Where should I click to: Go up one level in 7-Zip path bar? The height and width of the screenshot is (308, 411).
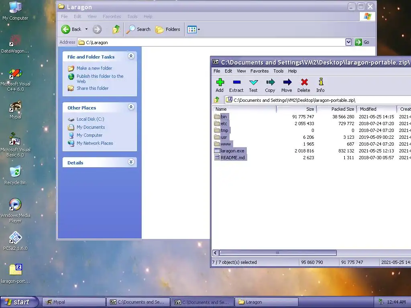point(217,100)
